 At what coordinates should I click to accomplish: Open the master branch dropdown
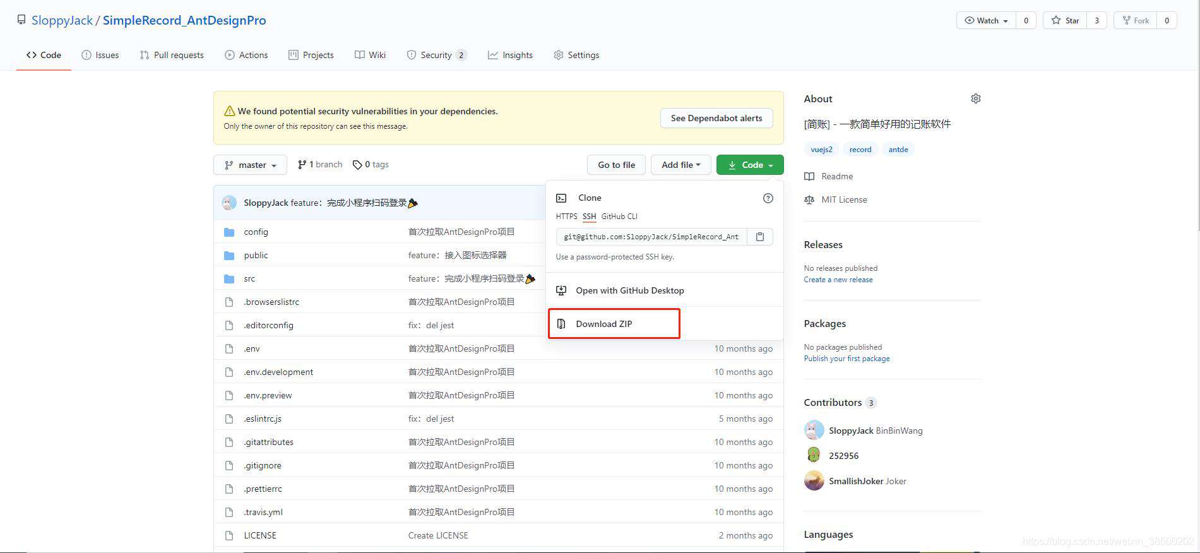tap(251, 165)
